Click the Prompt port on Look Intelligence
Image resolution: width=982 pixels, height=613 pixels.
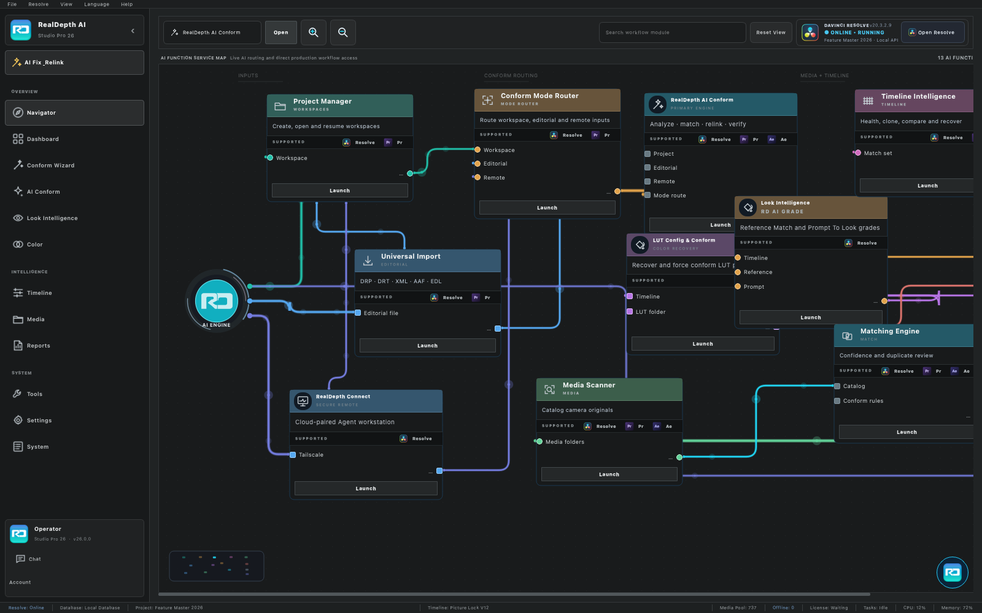tap(738, 286)
